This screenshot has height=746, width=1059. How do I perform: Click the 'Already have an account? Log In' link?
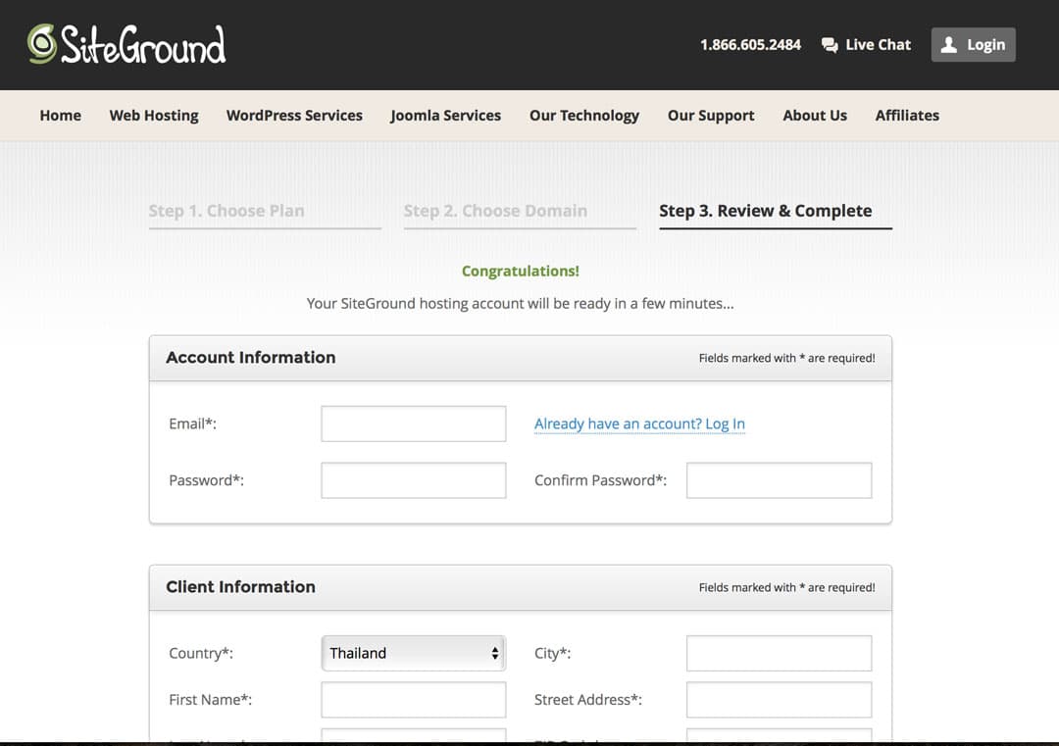[x=639, y=423]
